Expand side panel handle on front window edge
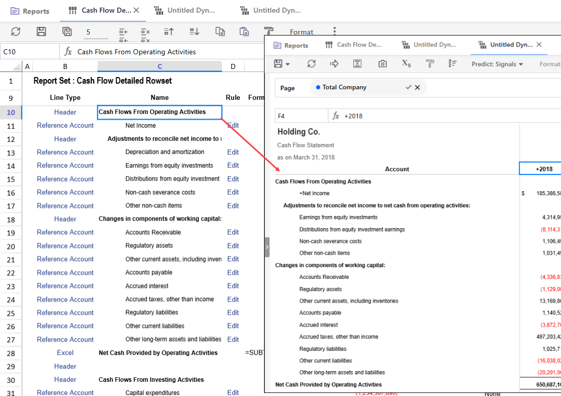The width and height of the screenshot is (561, 396). pyautogui.click(x=267, y=247)
